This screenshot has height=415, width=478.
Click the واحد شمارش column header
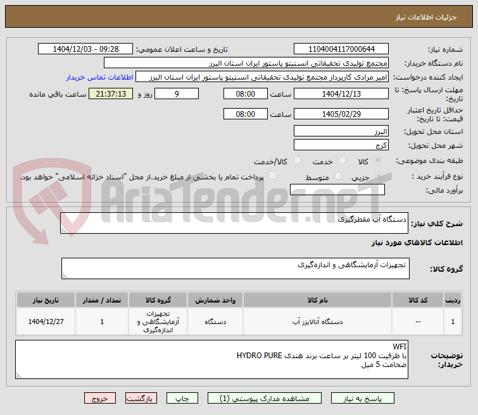click(x=215, y=300)
